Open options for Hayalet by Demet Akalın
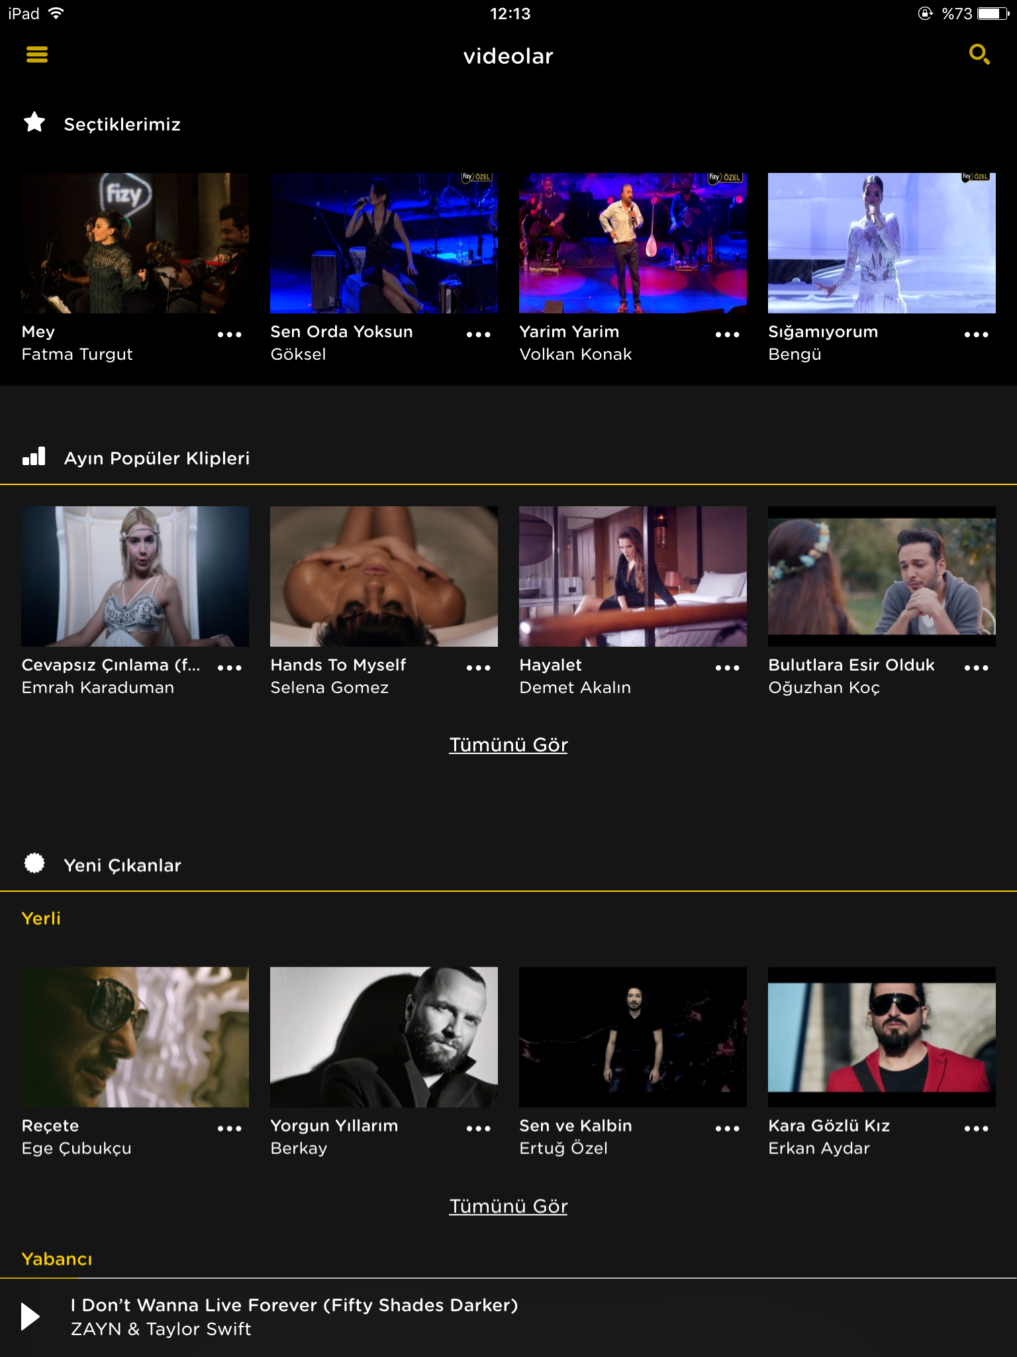1017x1357 pixels. point(728,668)
